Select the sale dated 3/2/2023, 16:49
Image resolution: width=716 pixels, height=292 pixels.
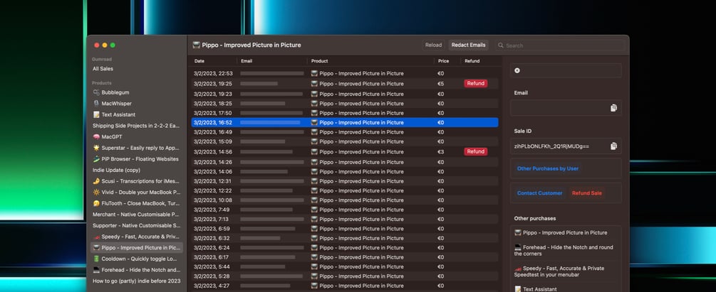pyautogui.click(x=345, y=132)
